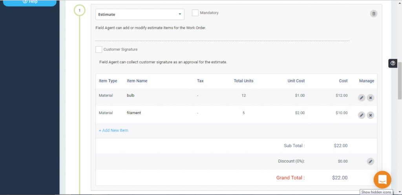Click the total units value 5
The height and width of the screenshot is (195, 402).
point(243,113)
